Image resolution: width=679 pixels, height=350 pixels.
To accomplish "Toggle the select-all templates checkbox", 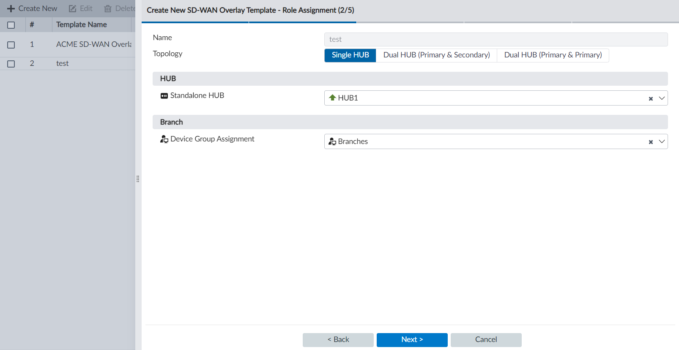I will (11, 25).
